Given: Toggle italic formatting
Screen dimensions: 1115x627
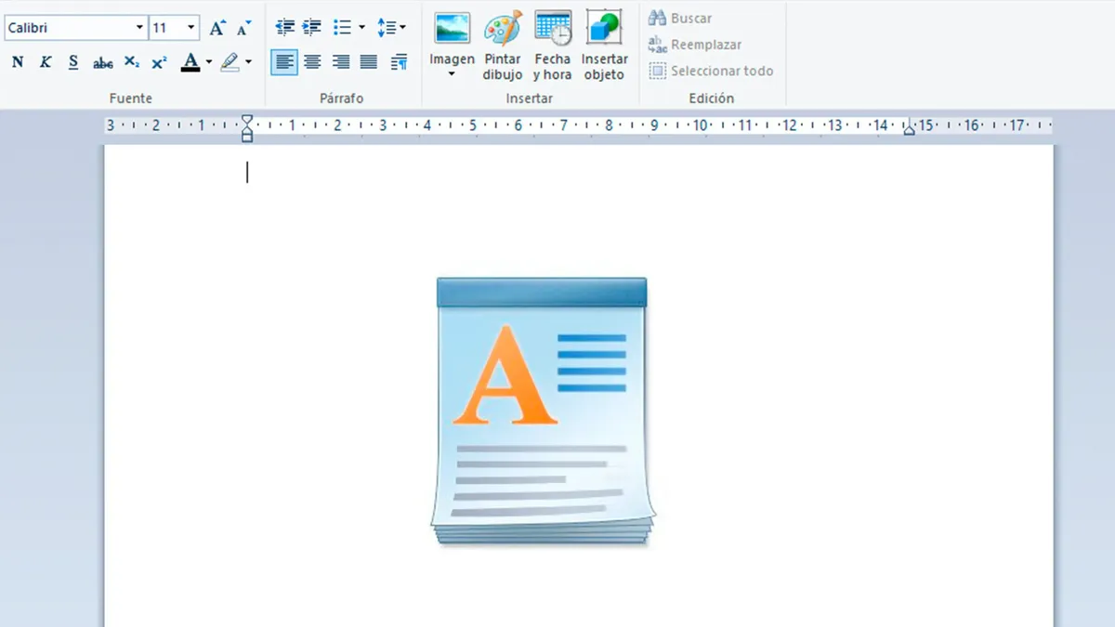Looking at the screenshot, I should click(45, 61).
